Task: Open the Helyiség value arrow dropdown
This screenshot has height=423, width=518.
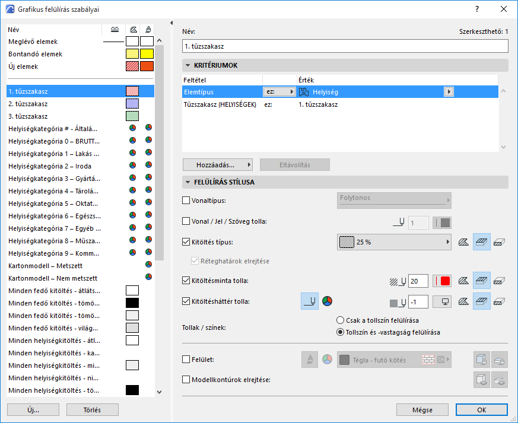Action: coord(449,91)
